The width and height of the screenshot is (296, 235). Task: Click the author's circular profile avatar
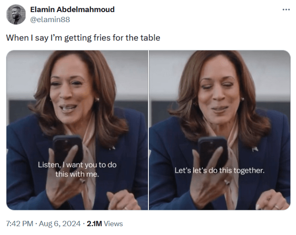coord(17,15)
